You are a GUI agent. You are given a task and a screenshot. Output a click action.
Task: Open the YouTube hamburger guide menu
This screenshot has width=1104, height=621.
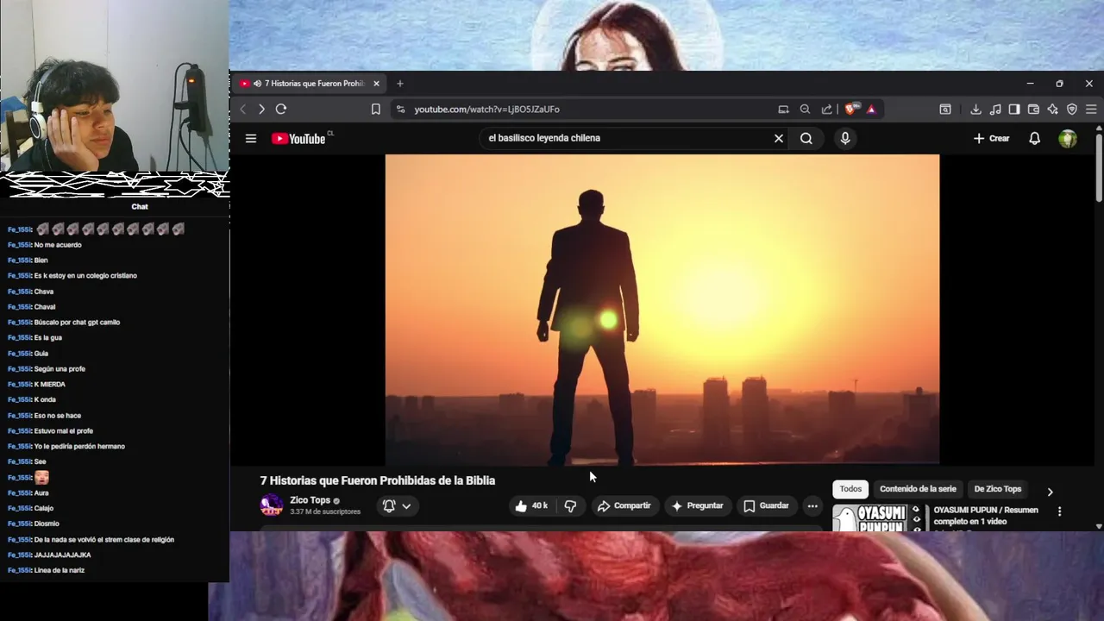click(x=251, y=138)
